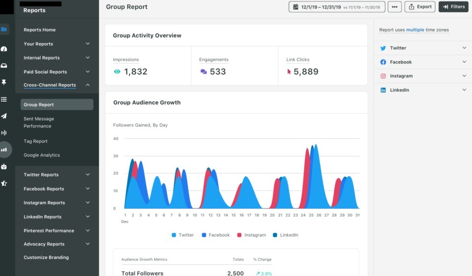Click the 3.6% change value

tap(264, 274)
